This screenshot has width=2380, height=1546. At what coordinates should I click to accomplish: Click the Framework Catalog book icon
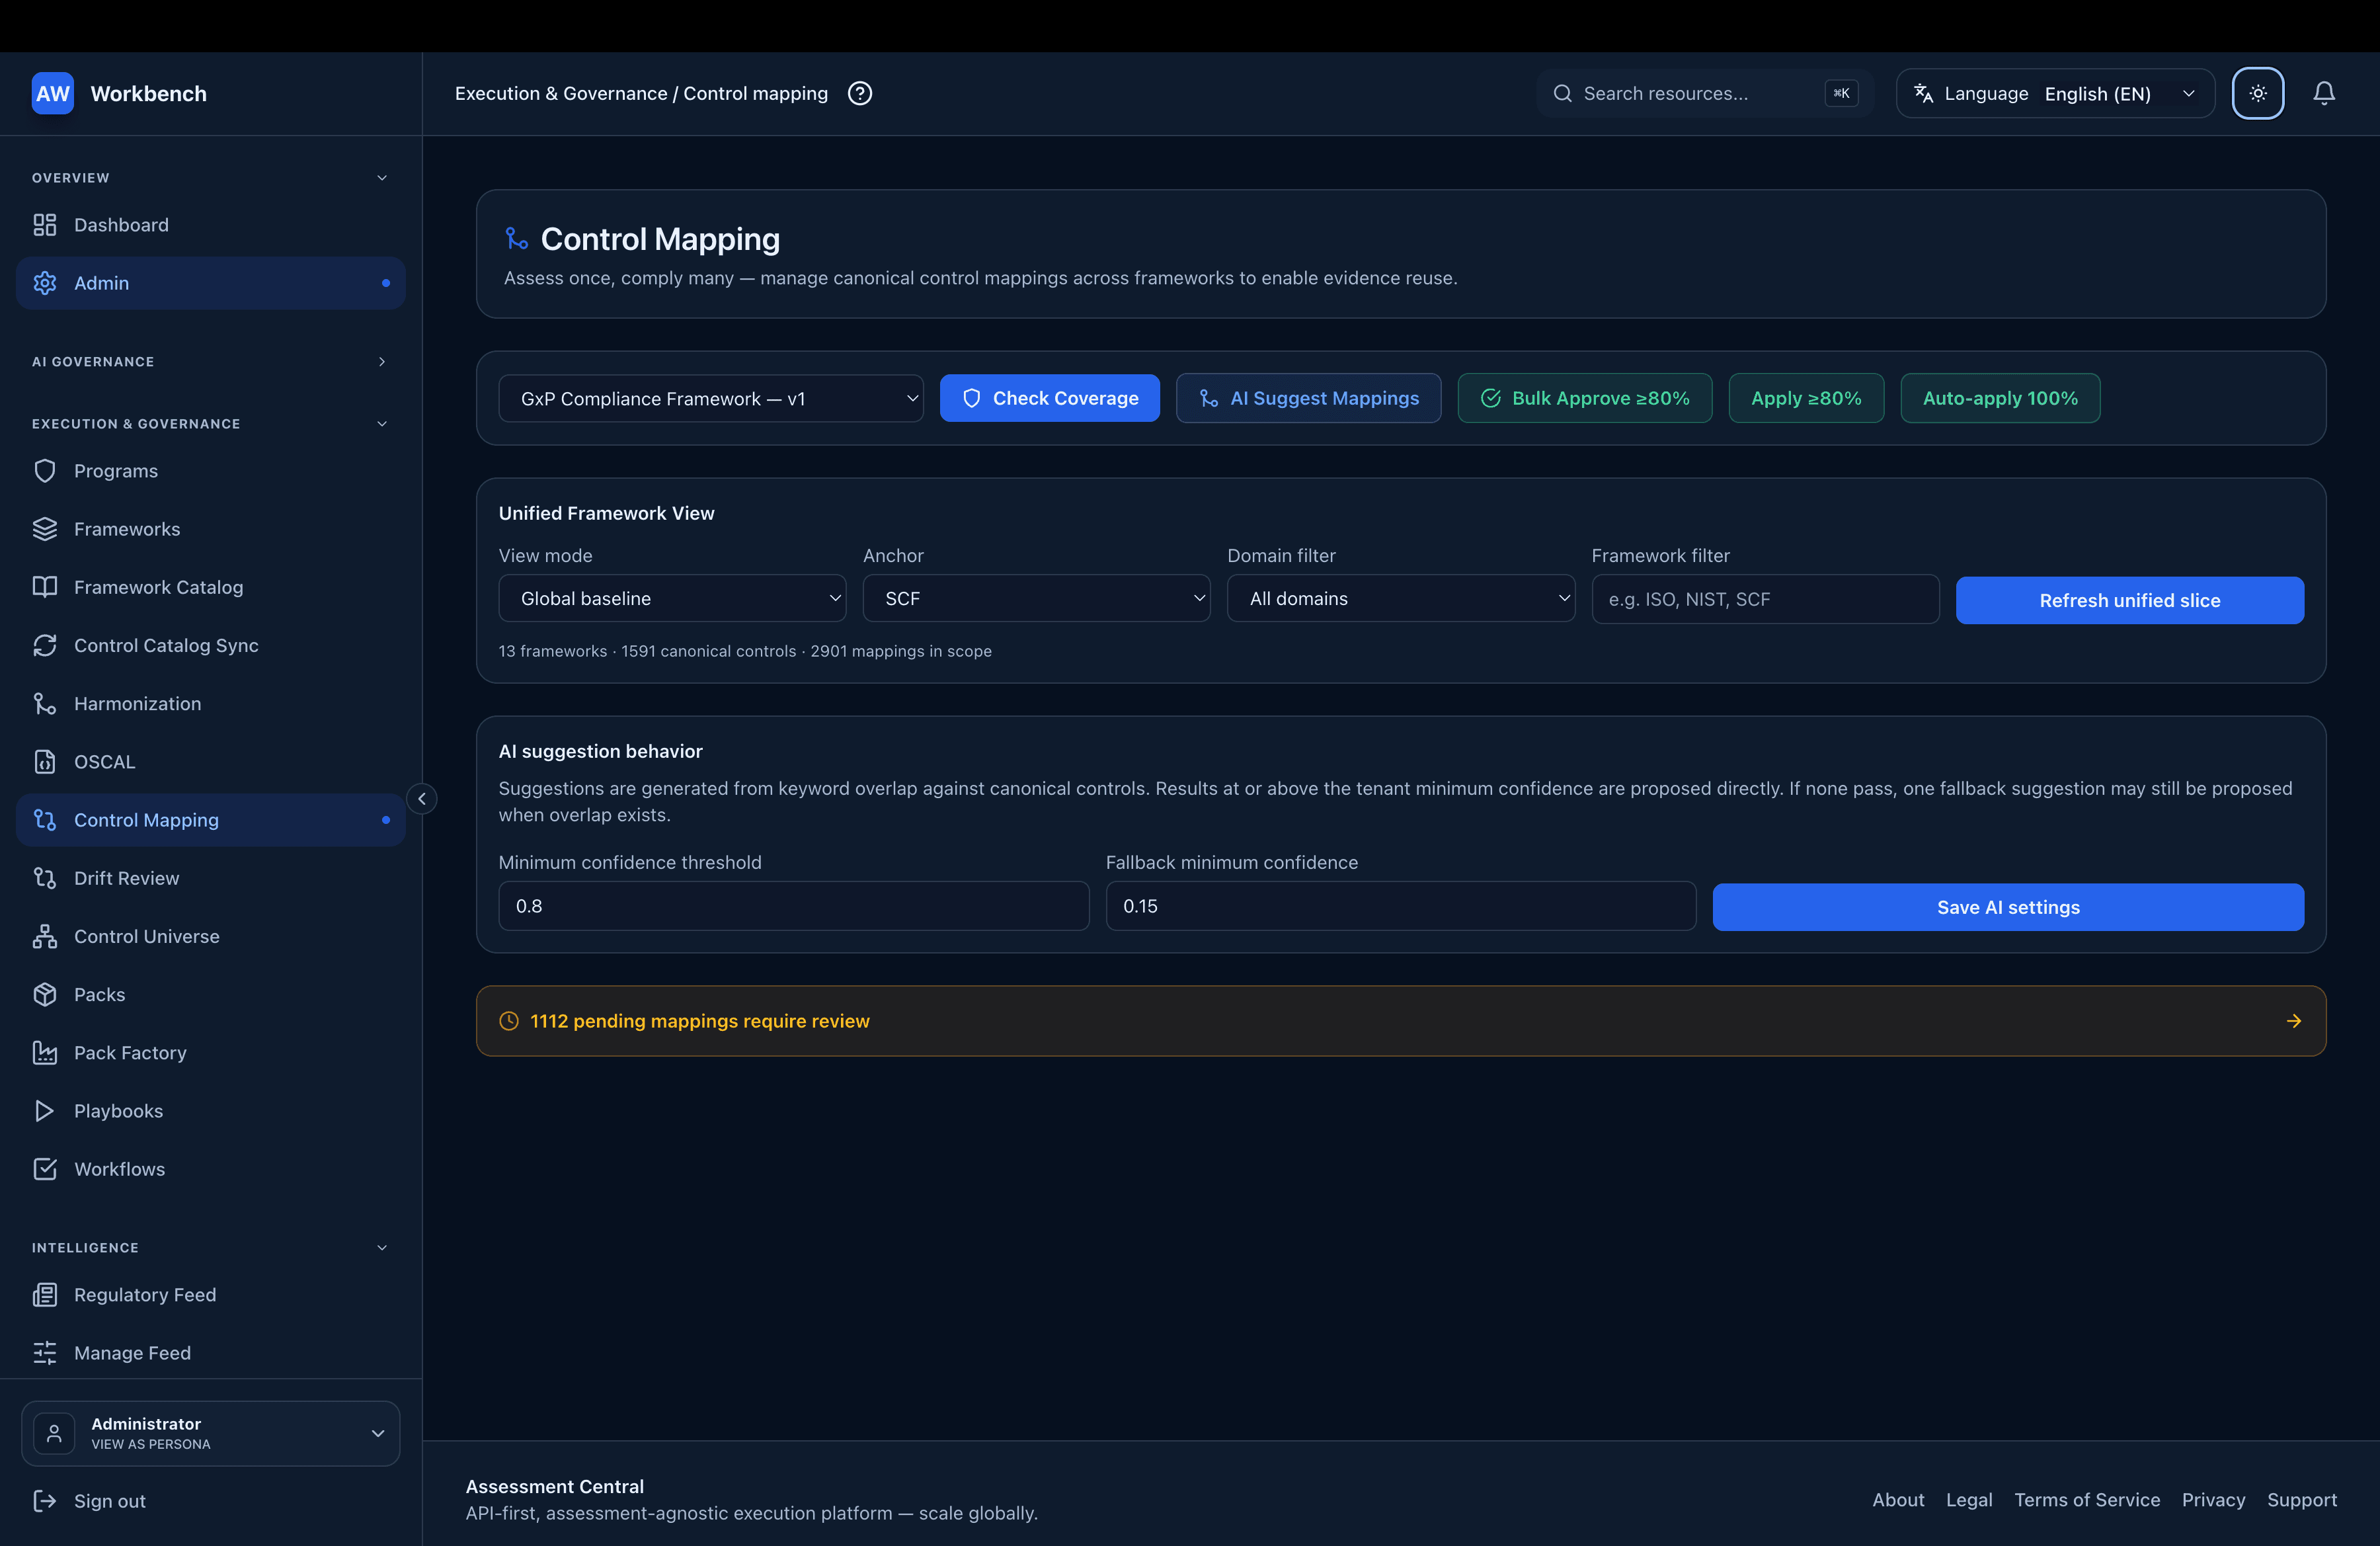[45, 587]
